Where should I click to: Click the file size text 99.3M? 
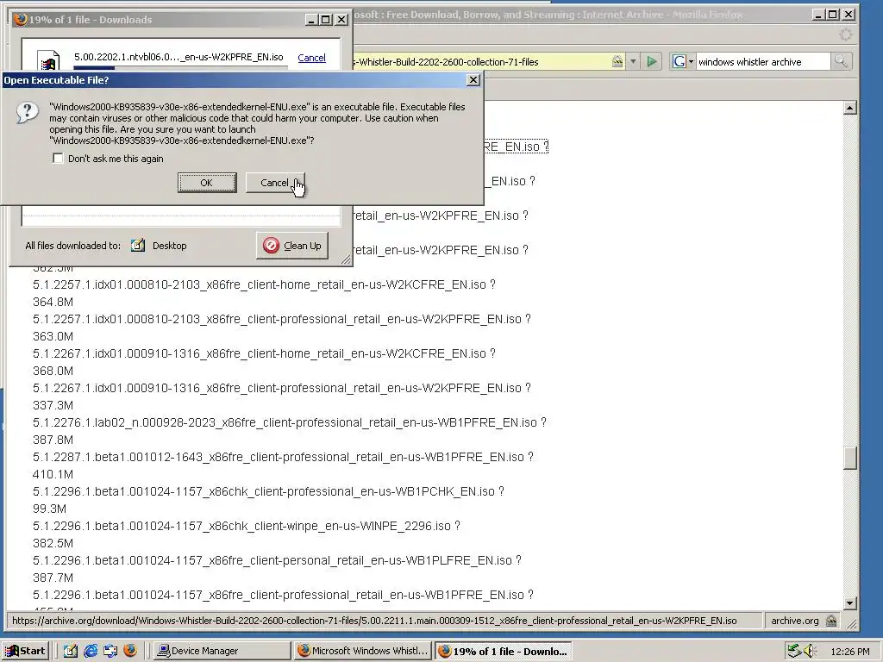49,509
